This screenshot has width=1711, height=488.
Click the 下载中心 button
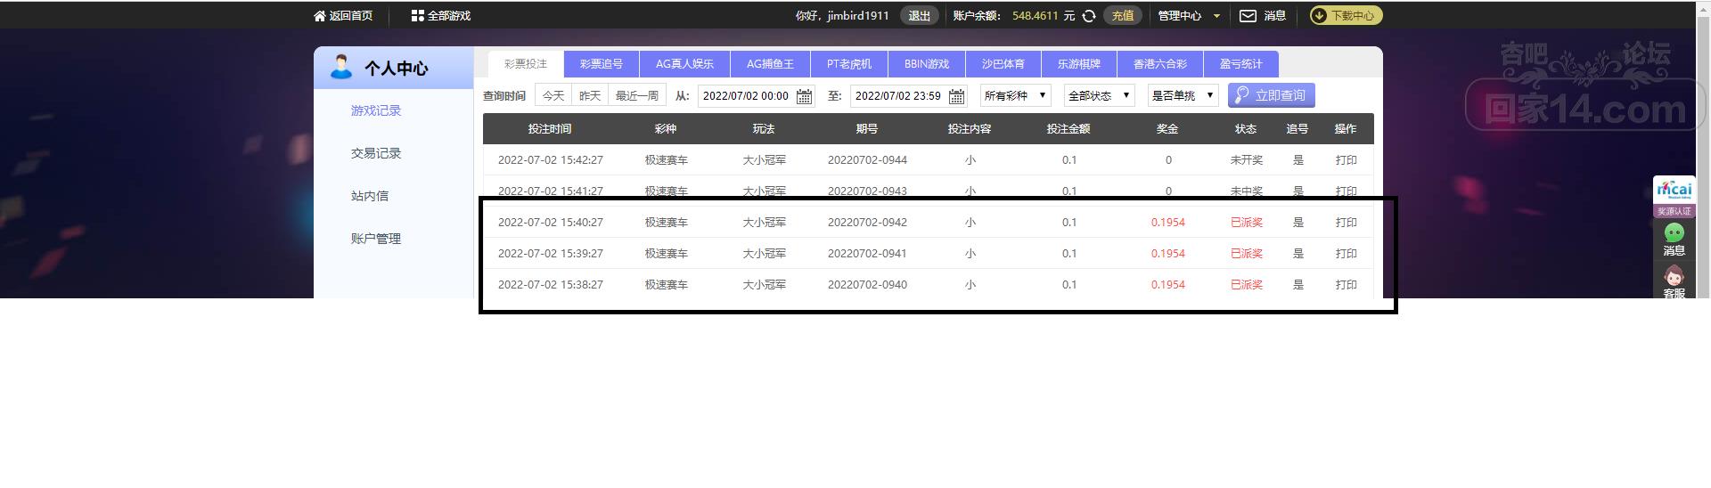point(1346,16)
